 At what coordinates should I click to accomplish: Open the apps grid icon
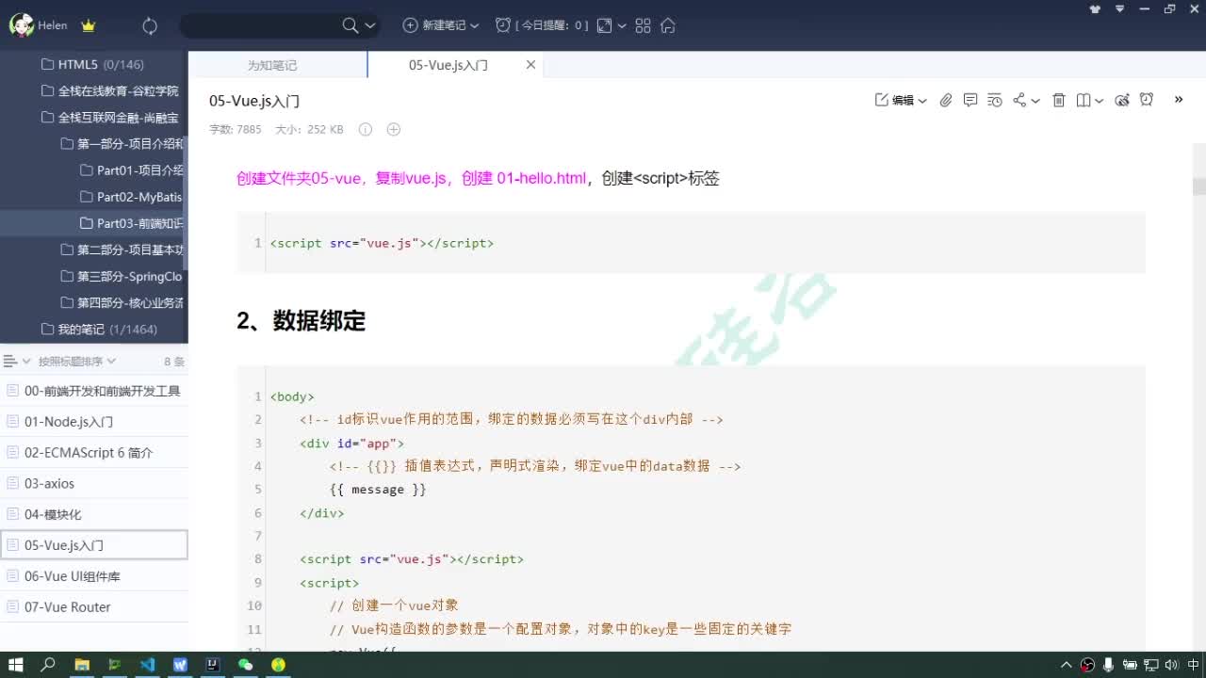click(644, 25)
